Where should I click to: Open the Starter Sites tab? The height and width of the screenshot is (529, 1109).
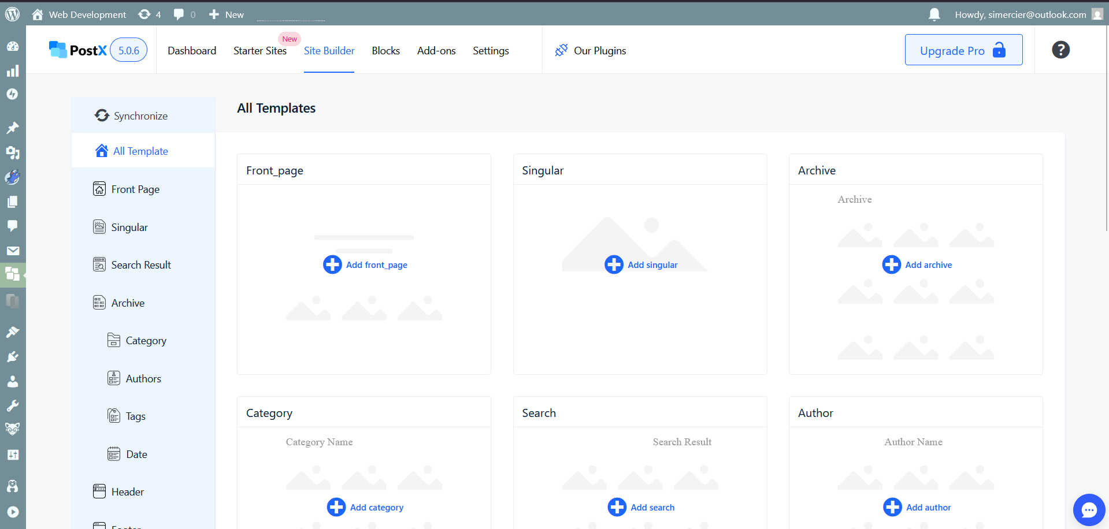260,51
